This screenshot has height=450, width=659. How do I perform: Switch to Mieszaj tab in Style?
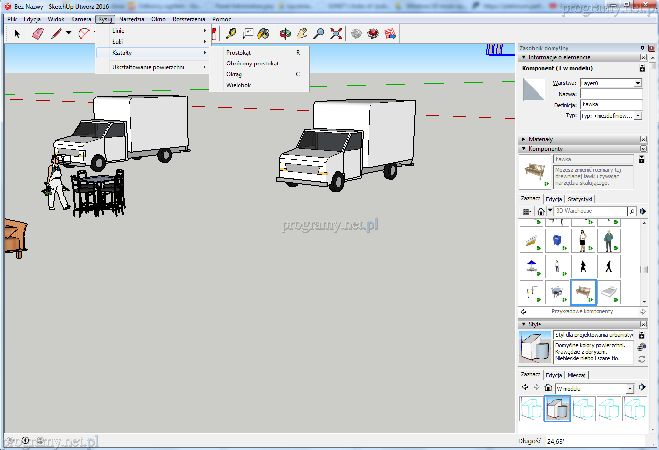pos(576,375)
